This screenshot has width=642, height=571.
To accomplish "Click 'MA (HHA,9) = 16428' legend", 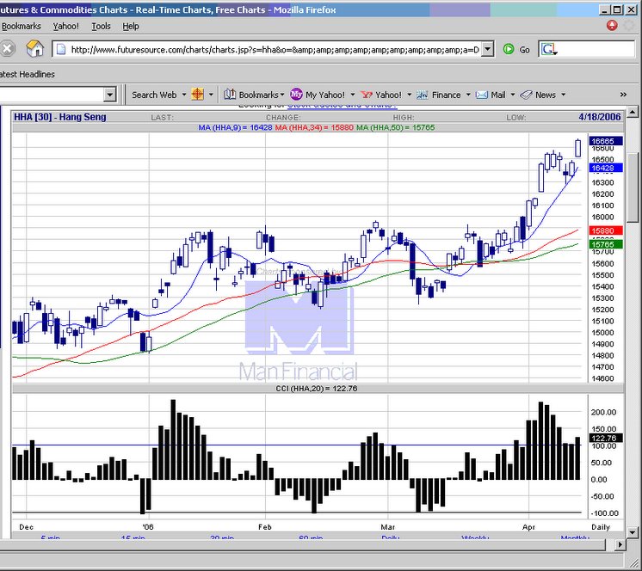I will click(235, 127).
